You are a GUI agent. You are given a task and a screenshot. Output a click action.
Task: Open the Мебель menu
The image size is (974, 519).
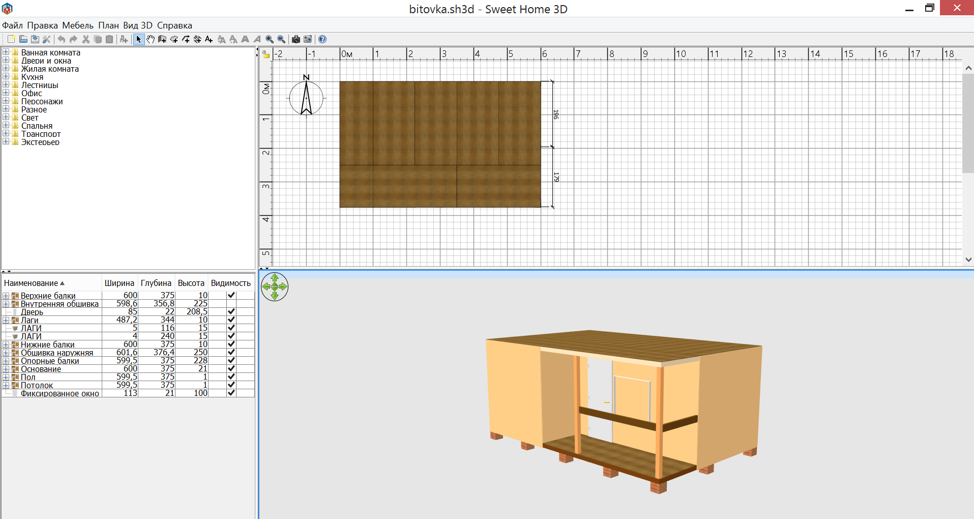coord(77,25)
